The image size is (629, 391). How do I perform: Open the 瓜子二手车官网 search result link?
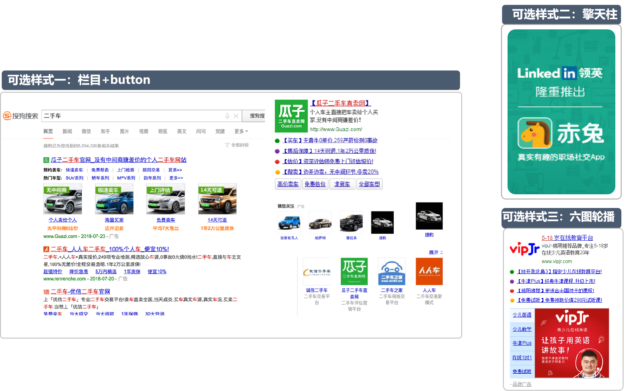pos(118,160)
